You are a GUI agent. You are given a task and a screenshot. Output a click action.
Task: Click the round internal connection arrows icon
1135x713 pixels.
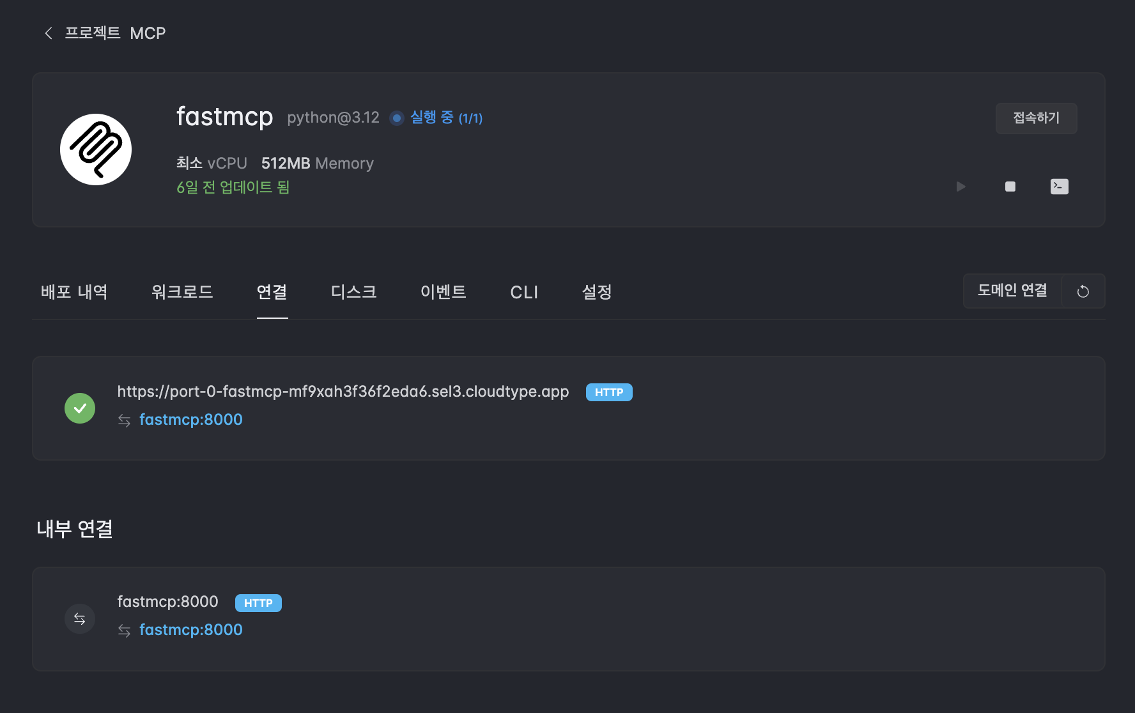[x=80, y=618]
